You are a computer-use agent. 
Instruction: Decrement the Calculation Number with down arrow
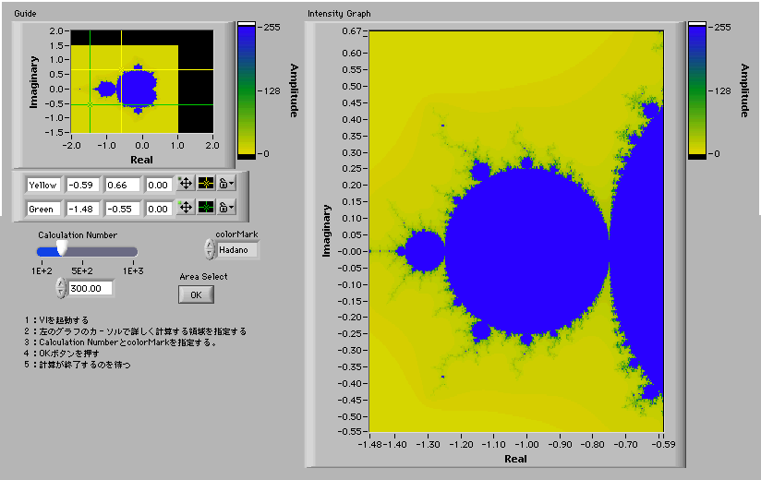(x=61, y=293)
